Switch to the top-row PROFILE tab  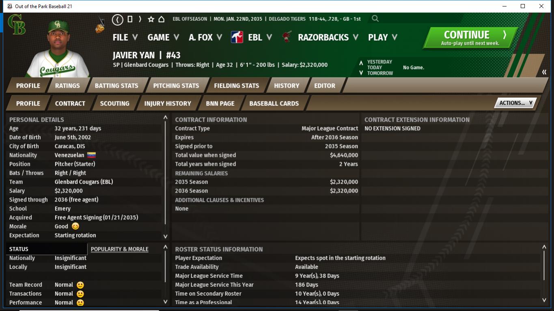click(x=28, y=86)
